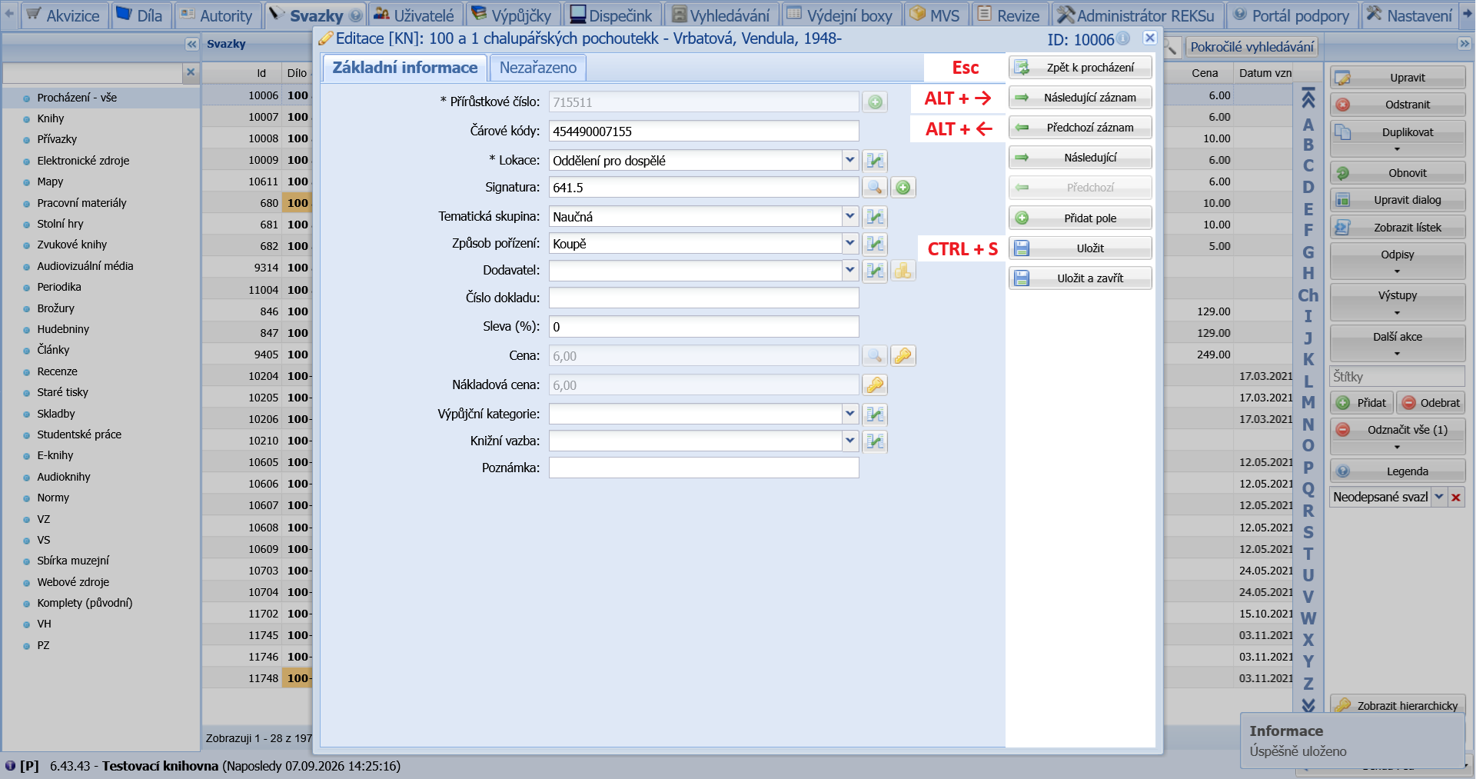The width and height of the screenshot is (1476, 779).
Task: Click the info icon next to ID 10006
Action: click(1123, 38)
